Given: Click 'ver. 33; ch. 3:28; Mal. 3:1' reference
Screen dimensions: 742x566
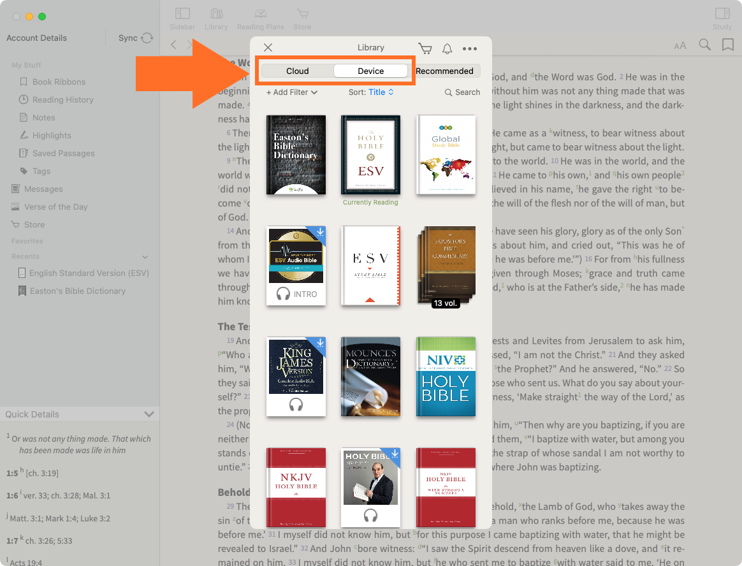Looking at the screenshot, I should click(66, 495).
